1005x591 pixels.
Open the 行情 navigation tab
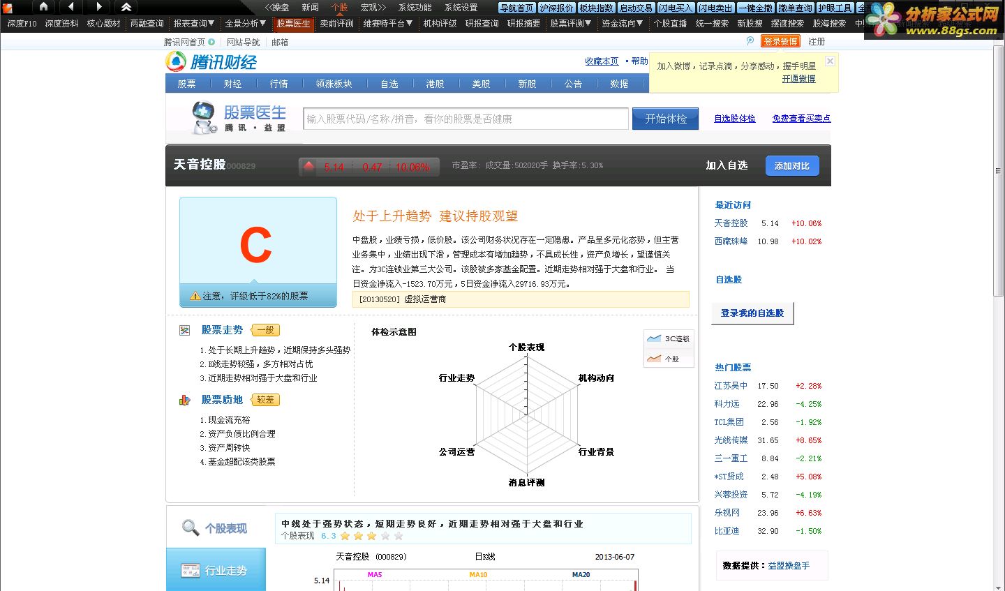[278, 83]
